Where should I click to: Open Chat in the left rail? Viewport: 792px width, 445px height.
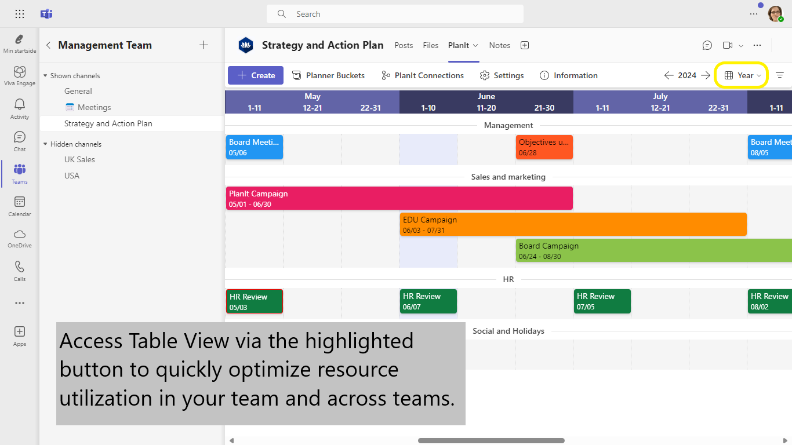(x=20, y=141)
